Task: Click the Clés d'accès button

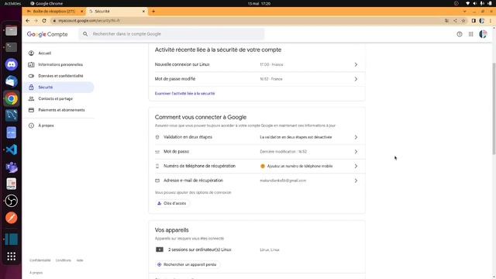Action: (x=172, y=203)
